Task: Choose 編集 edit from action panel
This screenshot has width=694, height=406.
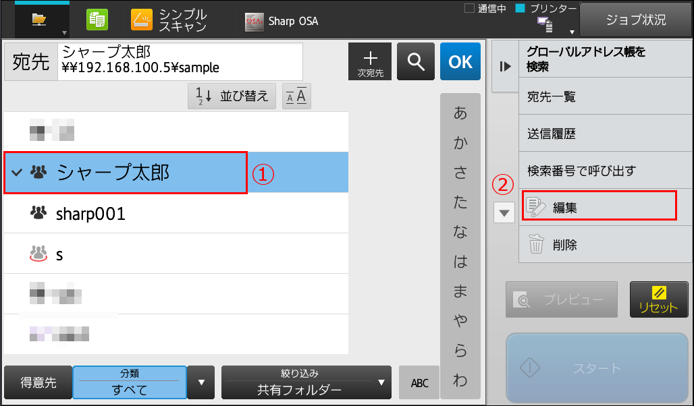Action: 599,206
